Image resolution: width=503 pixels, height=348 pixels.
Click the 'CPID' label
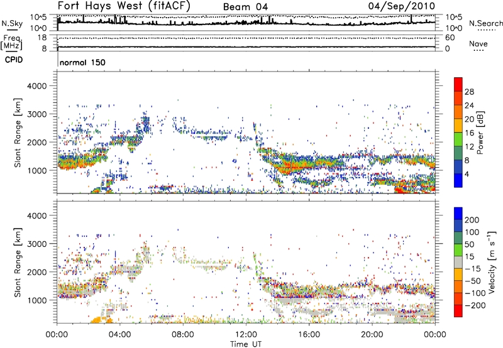pyautogui.click(x=14, y=60)
